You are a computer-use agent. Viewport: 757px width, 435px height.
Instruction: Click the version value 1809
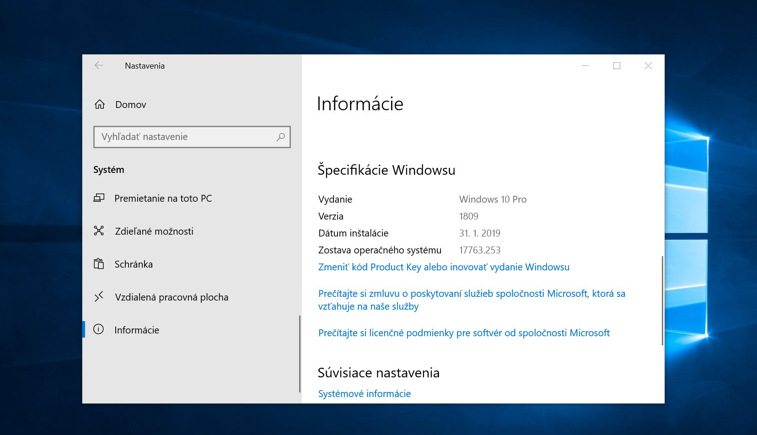(x=469, y=216)
